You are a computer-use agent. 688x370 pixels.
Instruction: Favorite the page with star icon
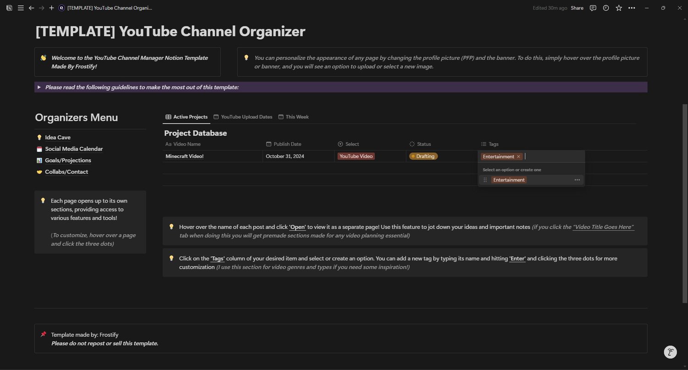coord(619,8)
